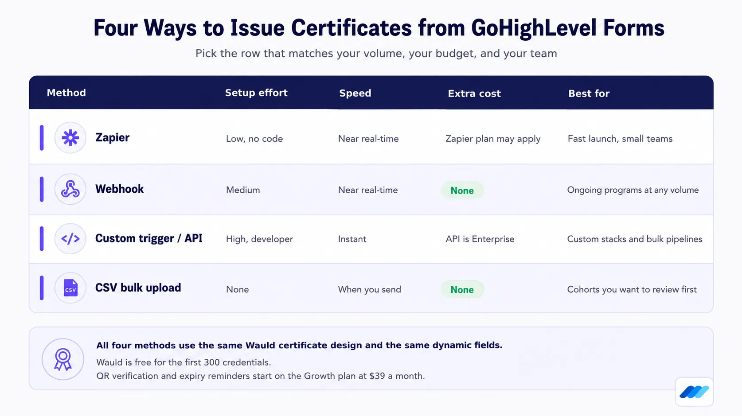Click 'Custom stacks and bulk pipelines' cell

pos(635,239)
